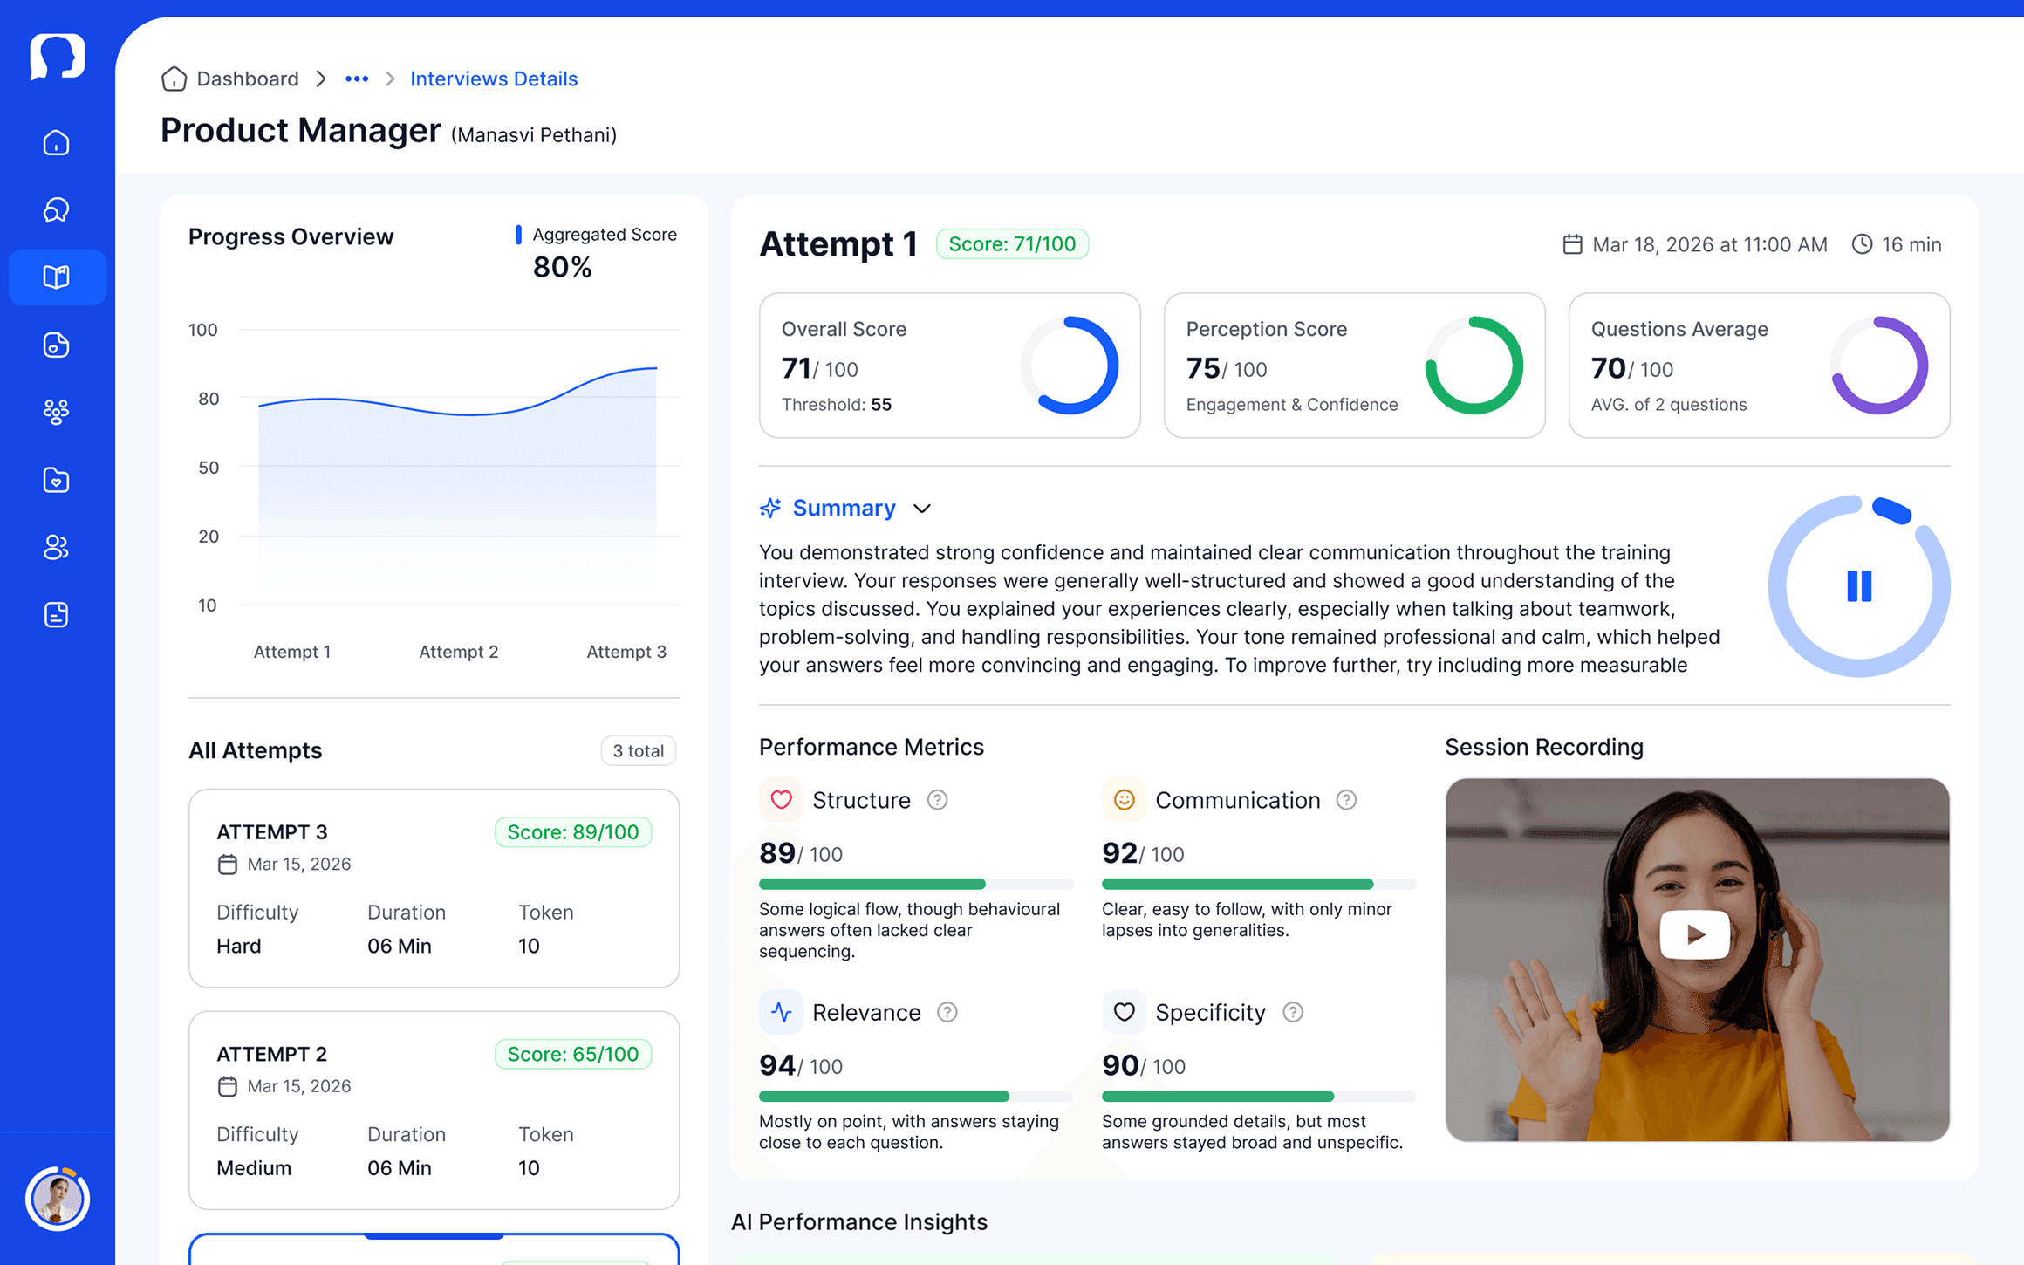Click the Communication help question icon

1346,800
